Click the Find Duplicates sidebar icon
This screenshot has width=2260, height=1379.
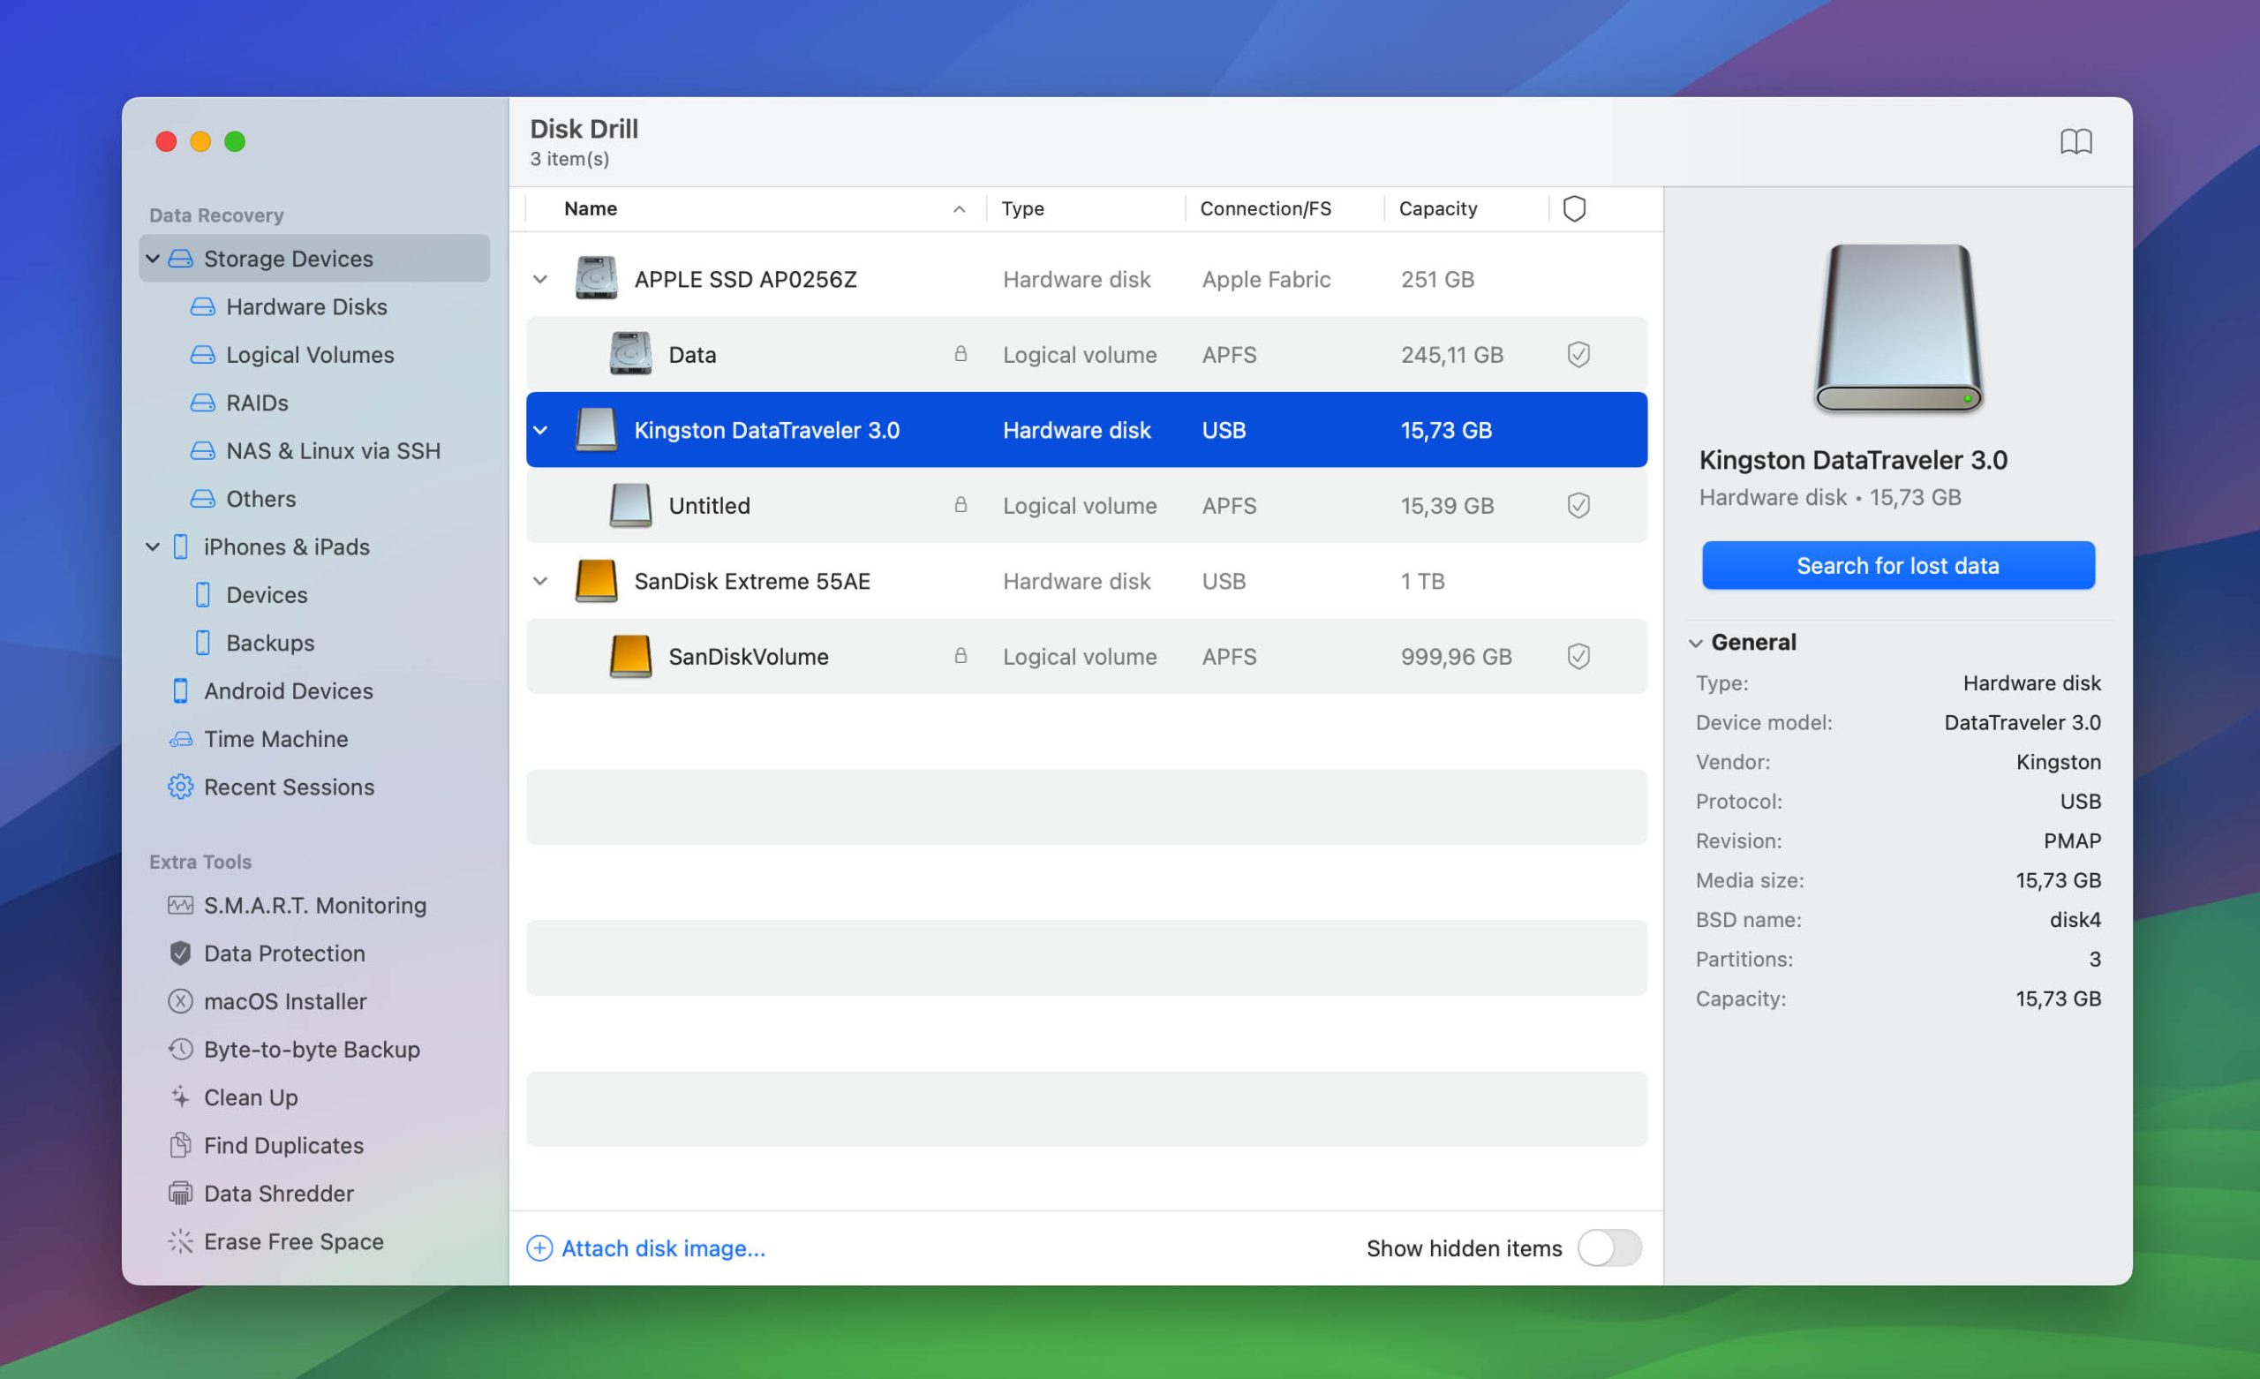point(181,1144)
